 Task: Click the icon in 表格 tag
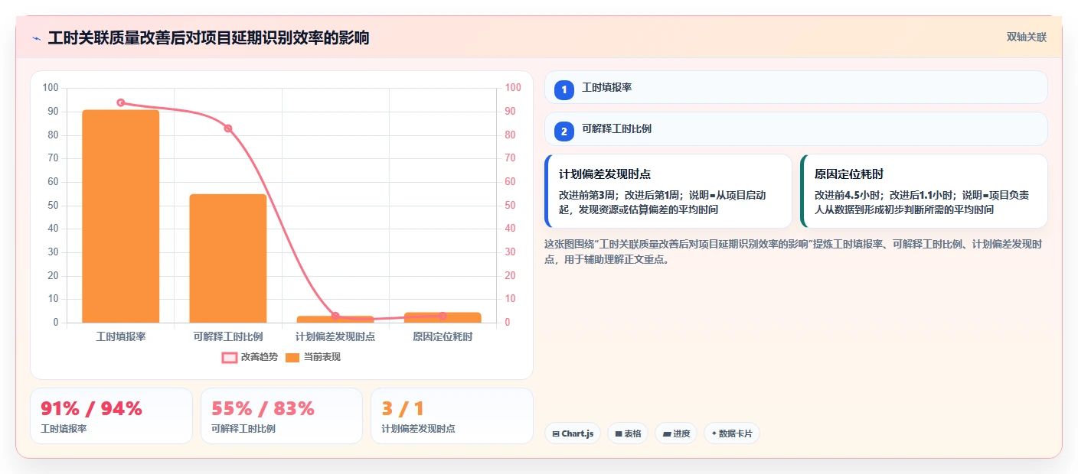point(619,433)
